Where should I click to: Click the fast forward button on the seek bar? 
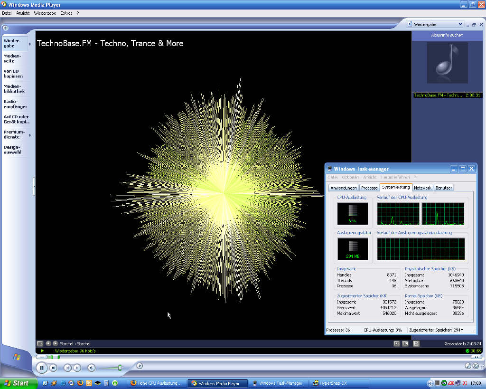(476, 357)
